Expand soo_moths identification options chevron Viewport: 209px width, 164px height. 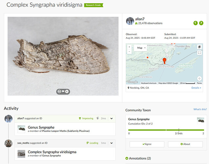click(112, 143)
